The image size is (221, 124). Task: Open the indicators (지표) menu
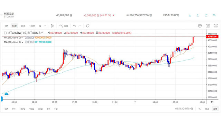click(x=64, y=26)
